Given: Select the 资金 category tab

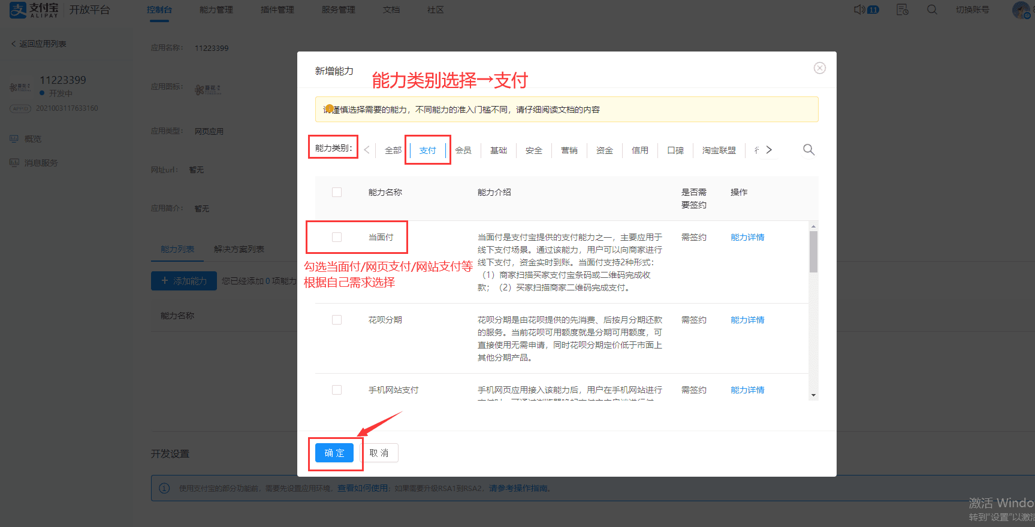Looking at the screenshot, I should point(605,150).
